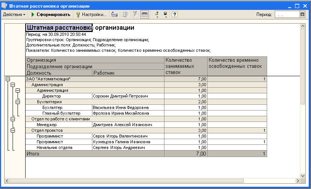Image resolution: width=311 pixels, height=189 pixels.
Task: Select Дмитриев Алексей Иванович cell
Action: pos(128,125)
